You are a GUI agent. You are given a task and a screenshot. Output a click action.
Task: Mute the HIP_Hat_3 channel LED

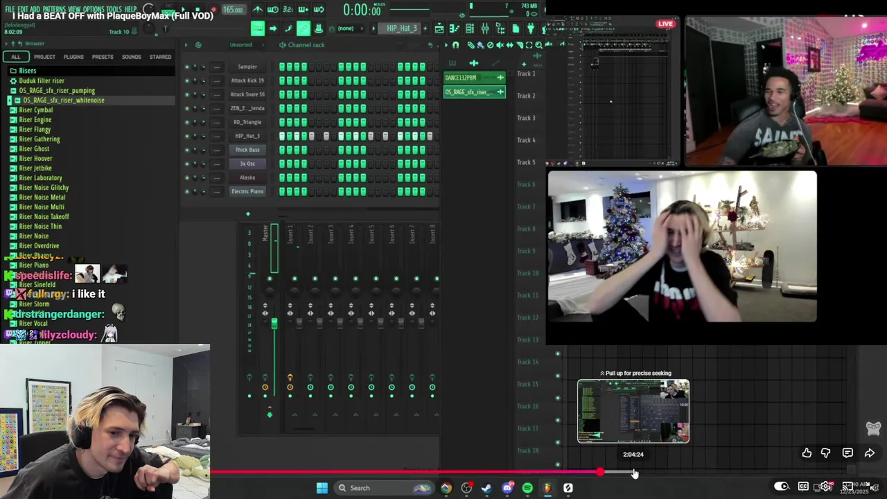pos(186,136)
